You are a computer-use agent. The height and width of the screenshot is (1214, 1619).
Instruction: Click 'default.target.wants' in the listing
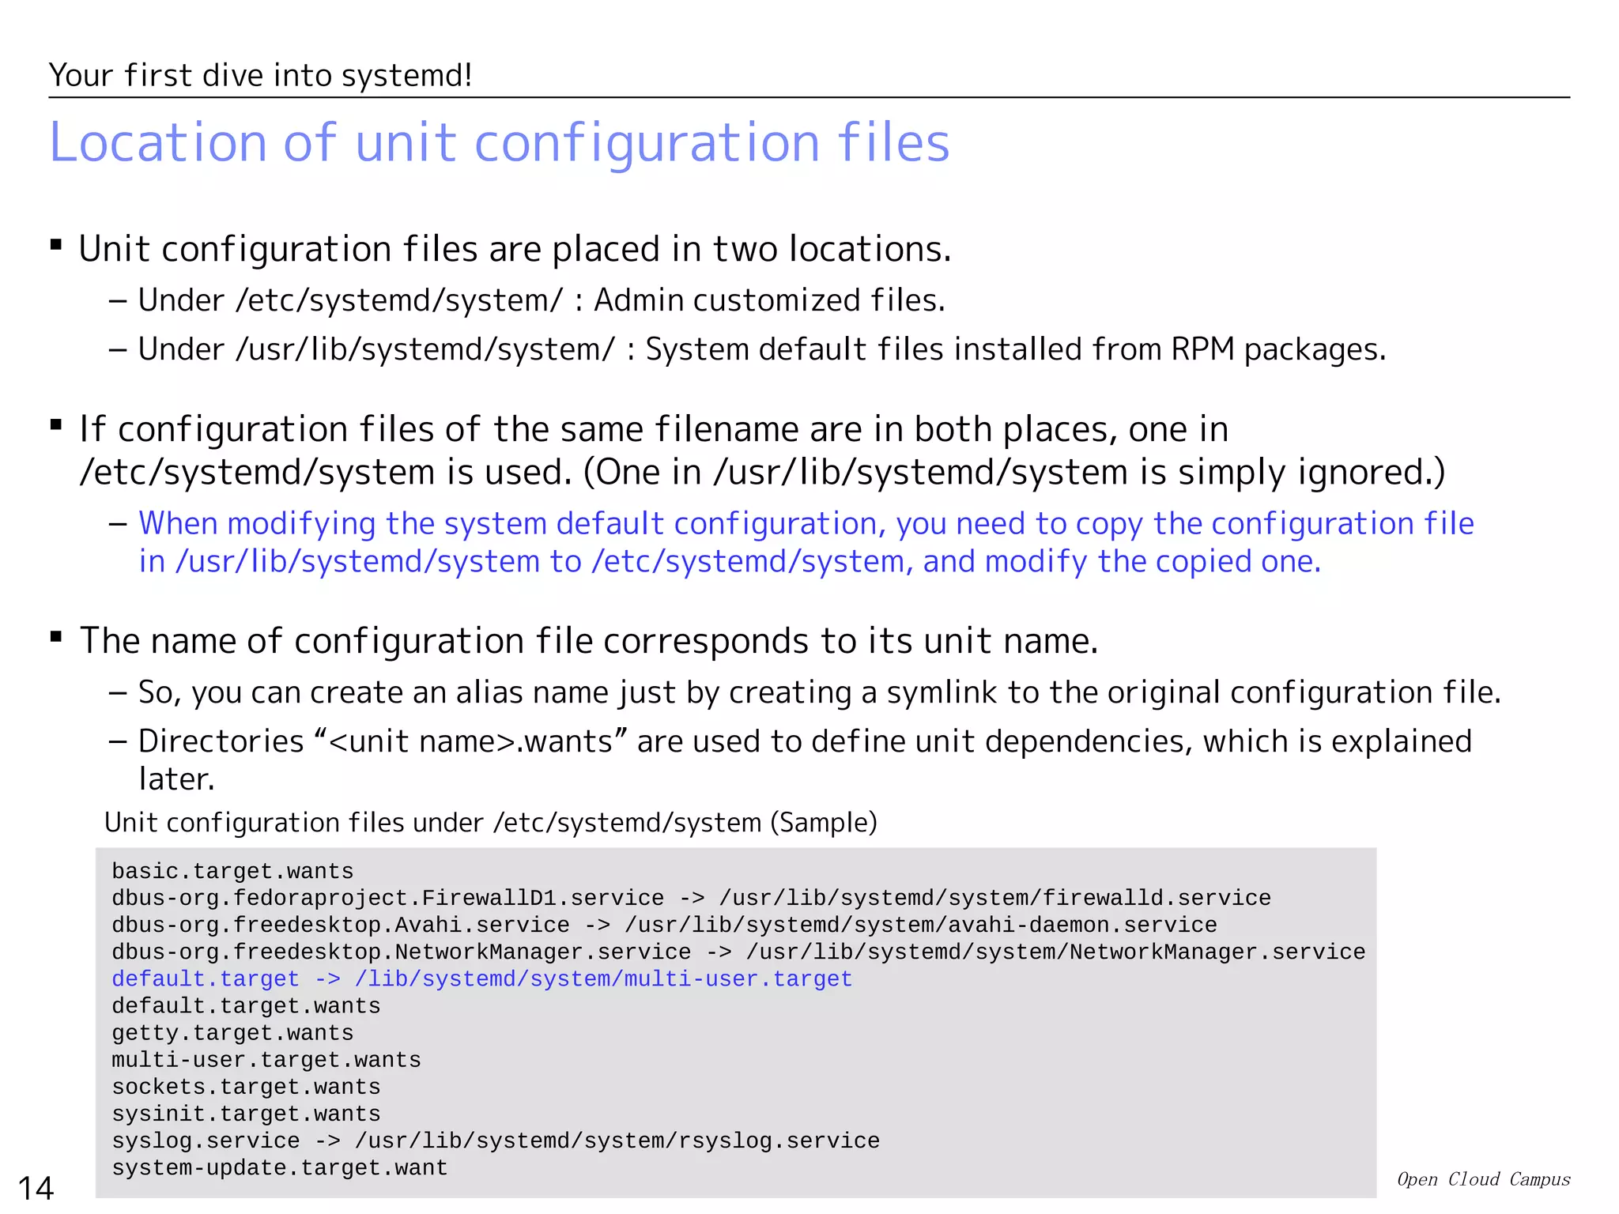click(x=246, y=1006)
